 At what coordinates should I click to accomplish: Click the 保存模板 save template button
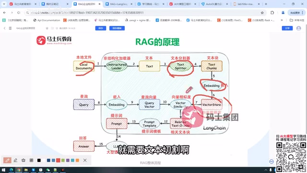[x=117, y=28]
